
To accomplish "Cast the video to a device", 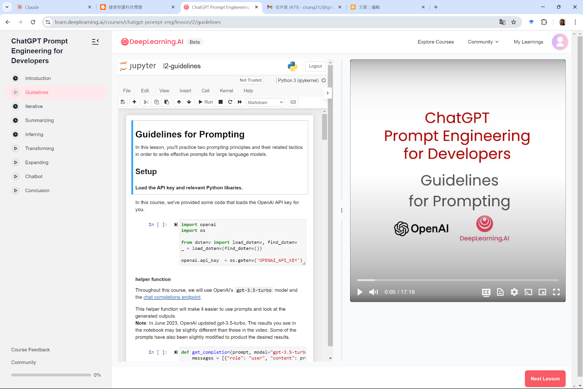I will coord(528,292).
